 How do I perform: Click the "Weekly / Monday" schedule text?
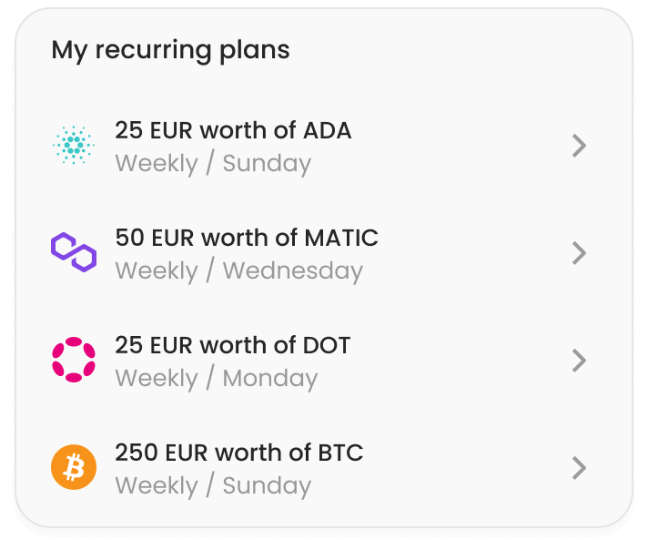click(x=216, y=379)
